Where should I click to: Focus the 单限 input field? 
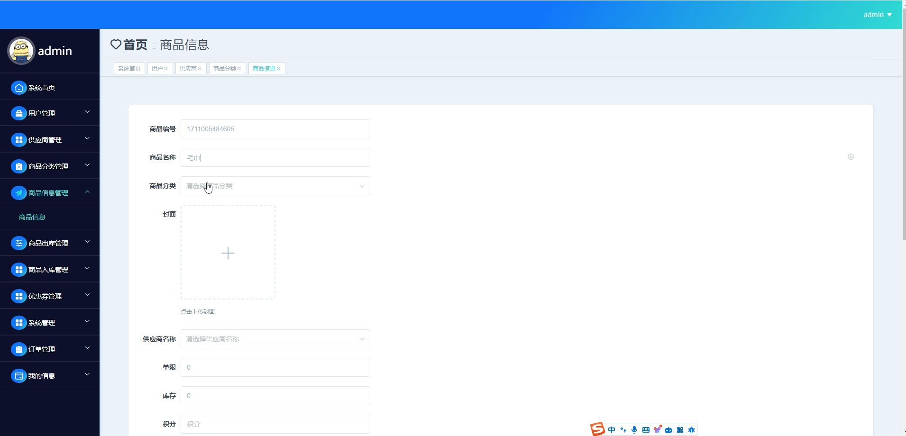click(x=275, y=367)
